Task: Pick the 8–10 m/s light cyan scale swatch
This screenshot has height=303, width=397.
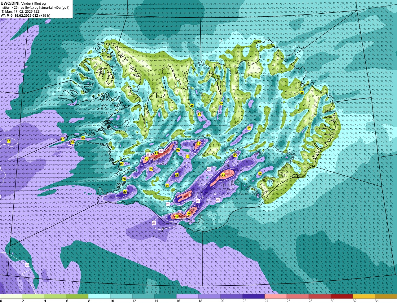Action: [x=99, y=296]
